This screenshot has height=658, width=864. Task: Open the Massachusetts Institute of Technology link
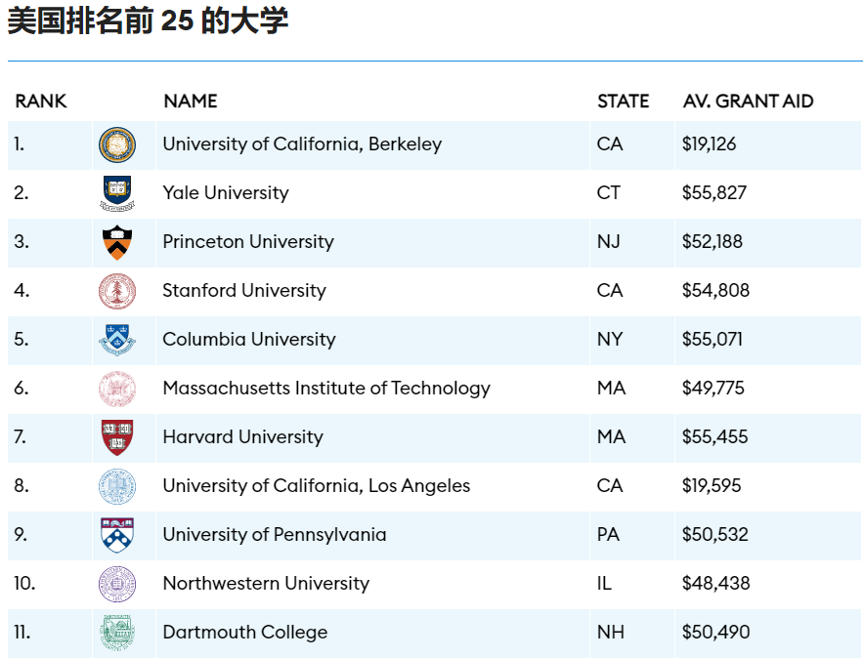click(326, 389)
